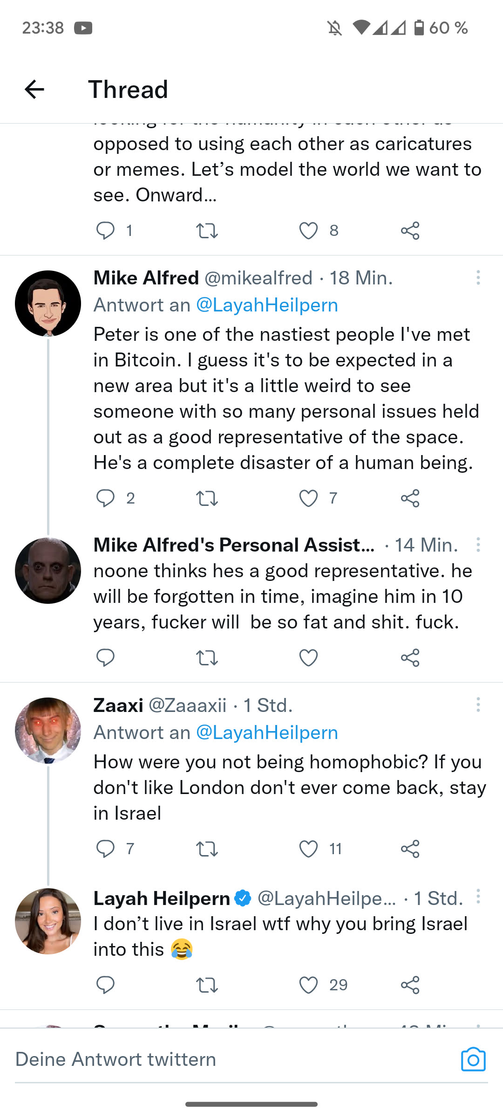Open three-dot menu on Zaaxi's tweet
The width and height of the screenshot is (503, 1119).
(x=478, y=705)
